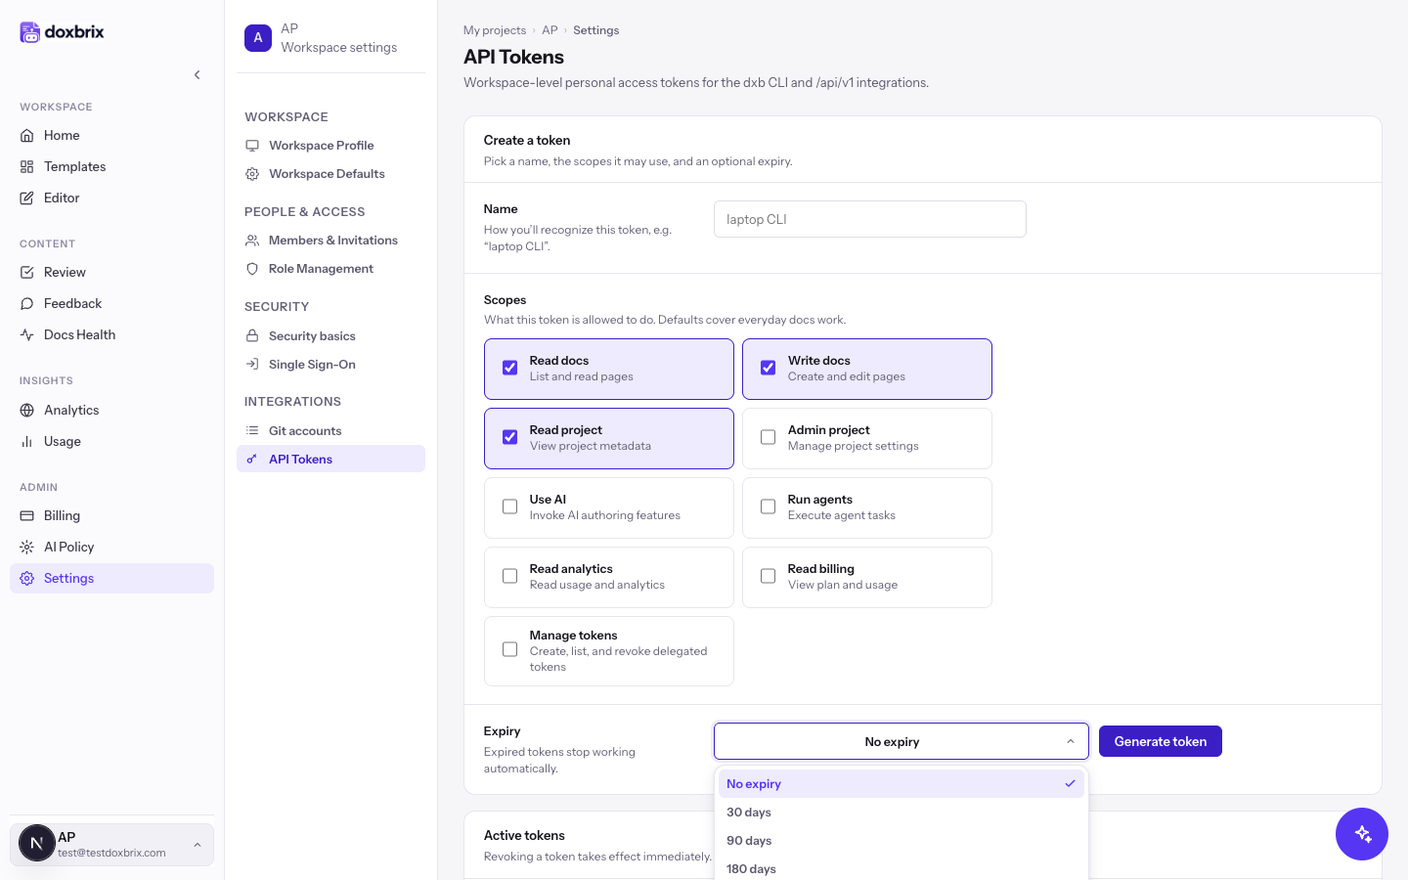The image size is (1408, 880).
Task: Check the Read analytics scope
Action: tap(509, 576)
